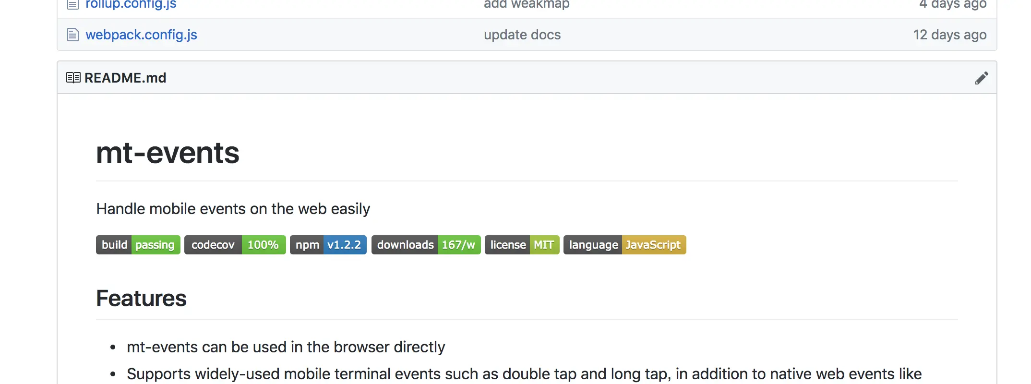The image size is (1031, 384).
Task: Click the downloads 167/w badge
Action: coord(426,245)
